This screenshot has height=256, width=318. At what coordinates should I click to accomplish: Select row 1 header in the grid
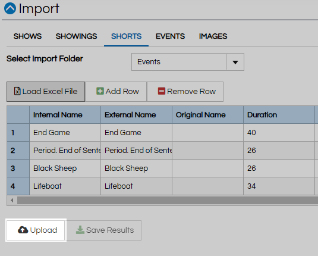tap(18, 133)
